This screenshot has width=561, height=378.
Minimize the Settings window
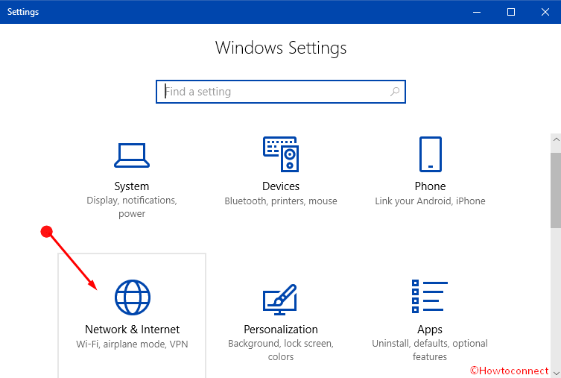477,12
